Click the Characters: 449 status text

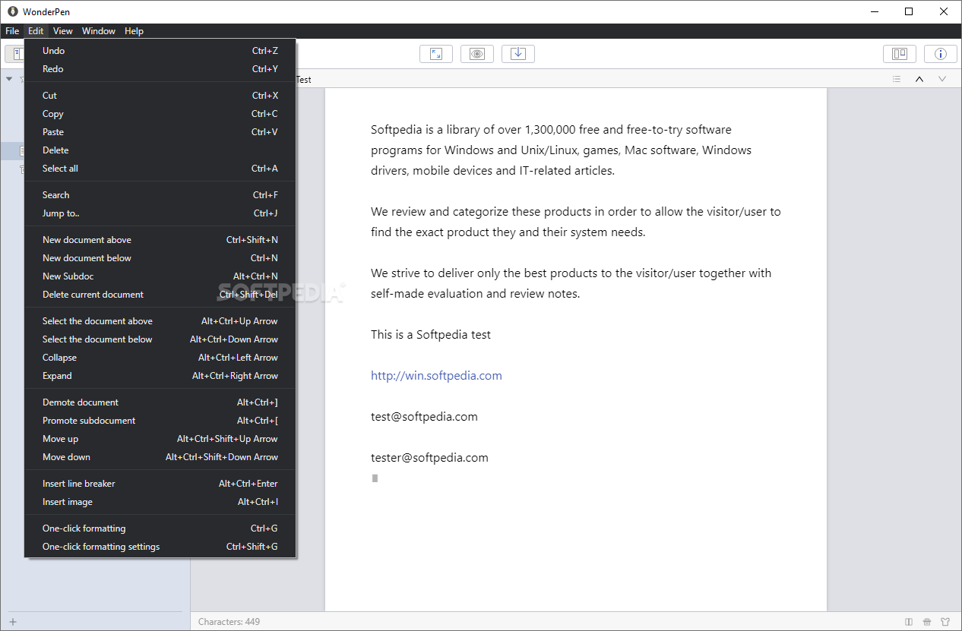pos(229,622)
